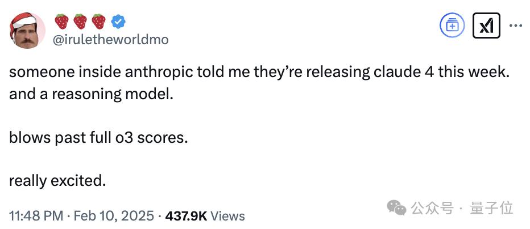Image resolution: width=530 pixels, height=229 pixels.
Task: Click the 'blows past full o3 scores.' line
Action: tap(98, 137)
